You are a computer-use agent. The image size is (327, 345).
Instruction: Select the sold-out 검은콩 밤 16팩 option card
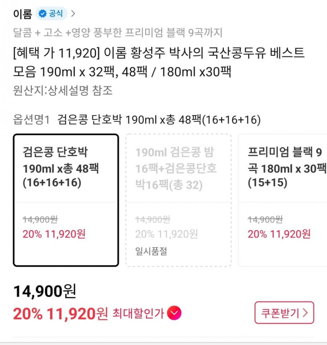pos(178,200)
